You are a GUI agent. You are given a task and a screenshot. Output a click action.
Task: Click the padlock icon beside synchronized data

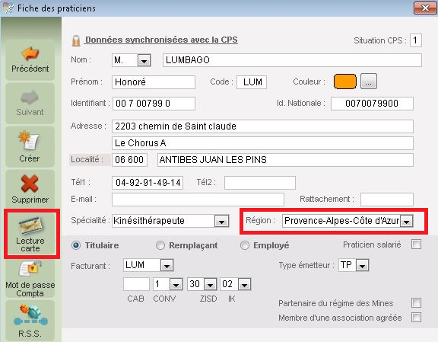[x=76, y=40]
